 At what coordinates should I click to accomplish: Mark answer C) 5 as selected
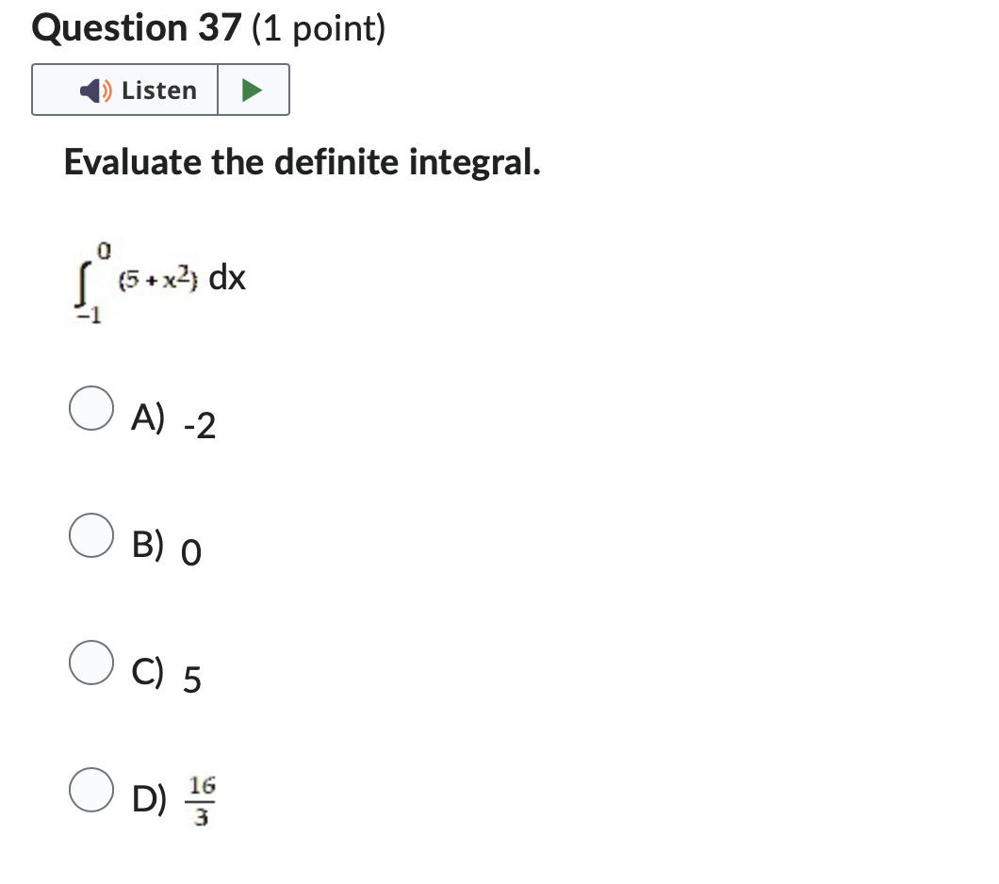click(x=90, y=663)
